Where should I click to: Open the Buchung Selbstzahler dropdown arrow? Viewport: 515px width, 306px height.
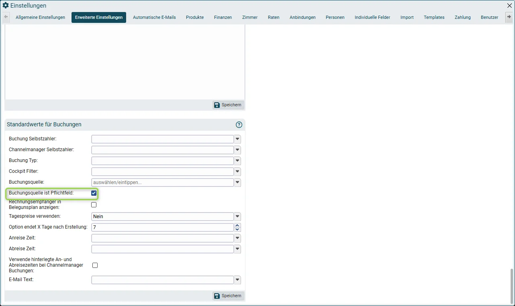click(237, 139)
